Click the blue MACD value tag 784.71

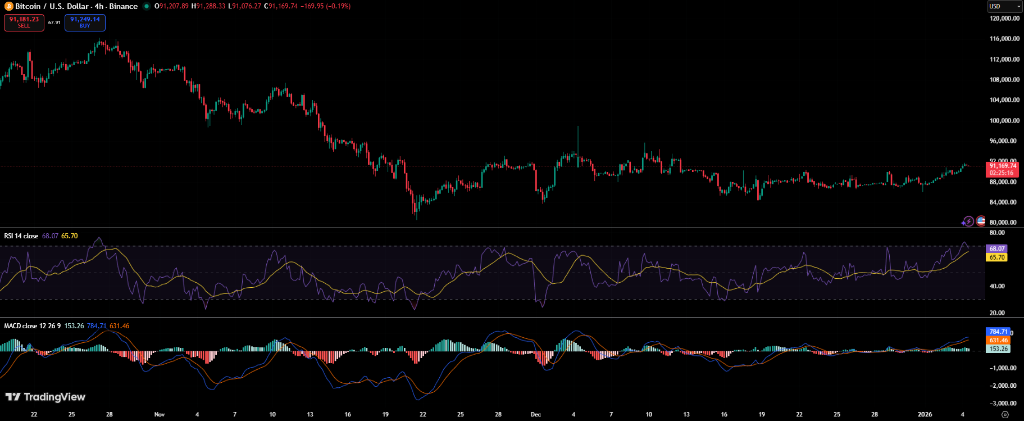(x=998, y=332)
